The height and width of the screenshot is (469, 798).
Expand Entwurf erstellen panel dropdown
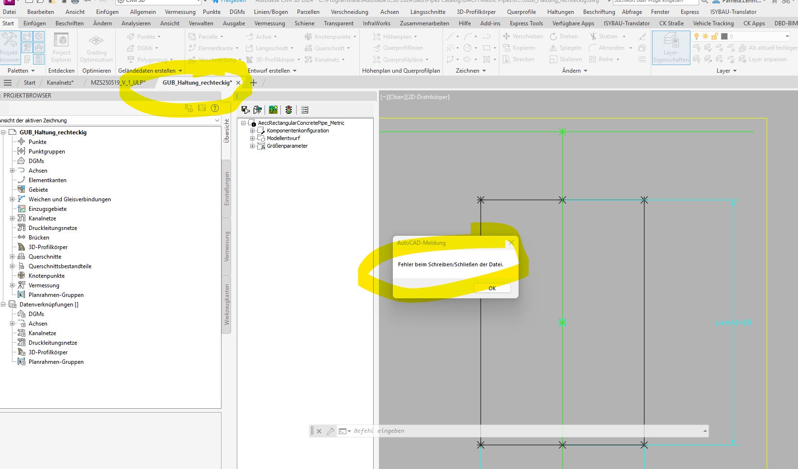pyautogui.click(x=272, y=71)
